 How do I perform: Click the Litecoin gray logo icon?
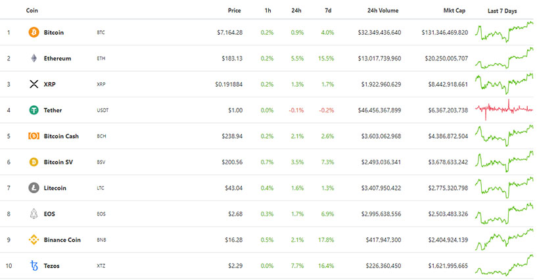[x=34, y=188]
